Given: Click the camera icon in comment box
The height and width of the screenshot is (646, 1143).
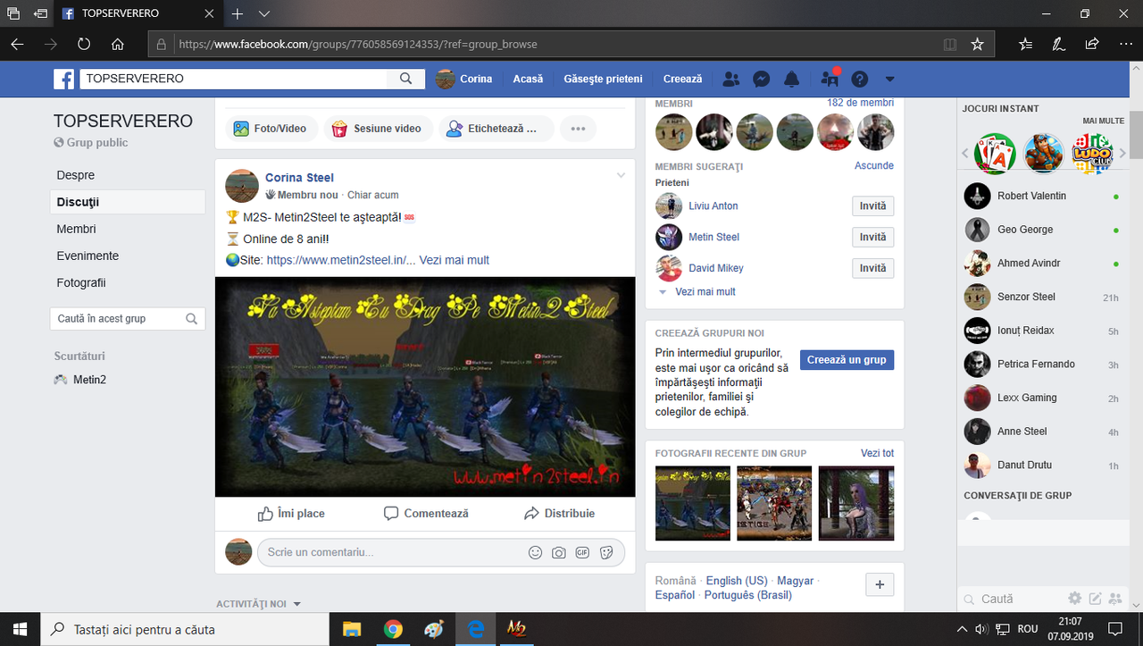Looking at the screenshot, I should click(x=558, y=552).
